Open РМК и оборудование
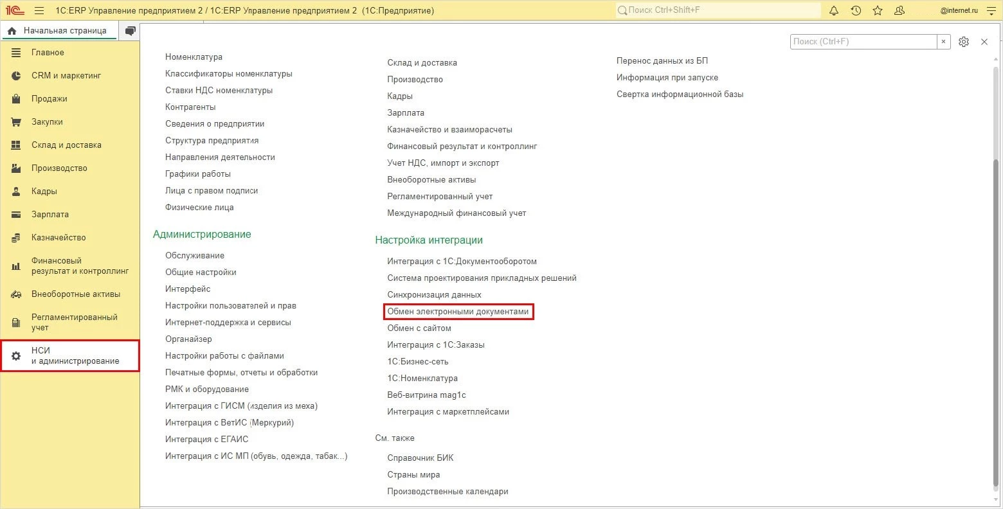Image resolution: width=1003 pixels, height=509 pixels. tap(207, 389)
